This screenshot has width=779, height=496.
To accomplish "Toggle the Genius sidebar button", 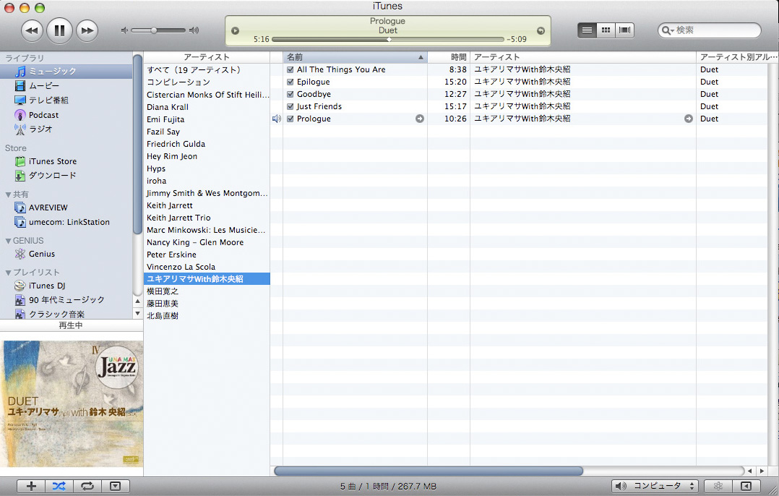I will click(x=746, y=486).
